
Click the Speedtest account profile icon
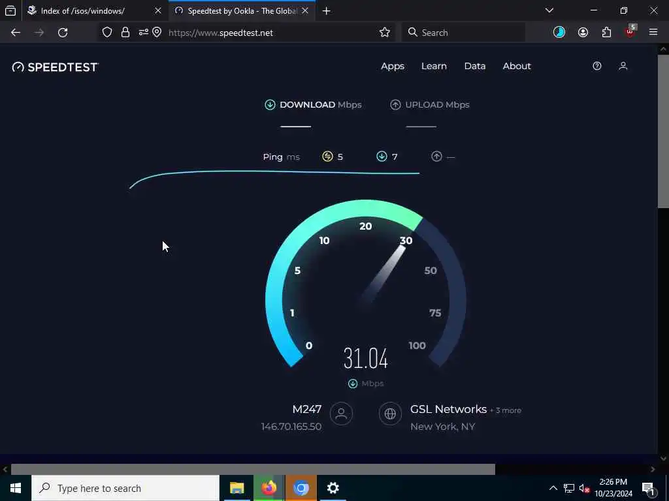[623, 66]
